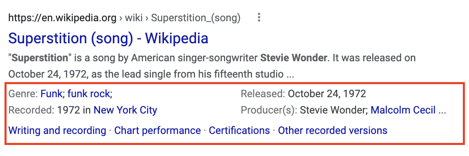Open the Superstition (song) - Wikipedia title link
469x156 pixels.
tap(108, 38)
